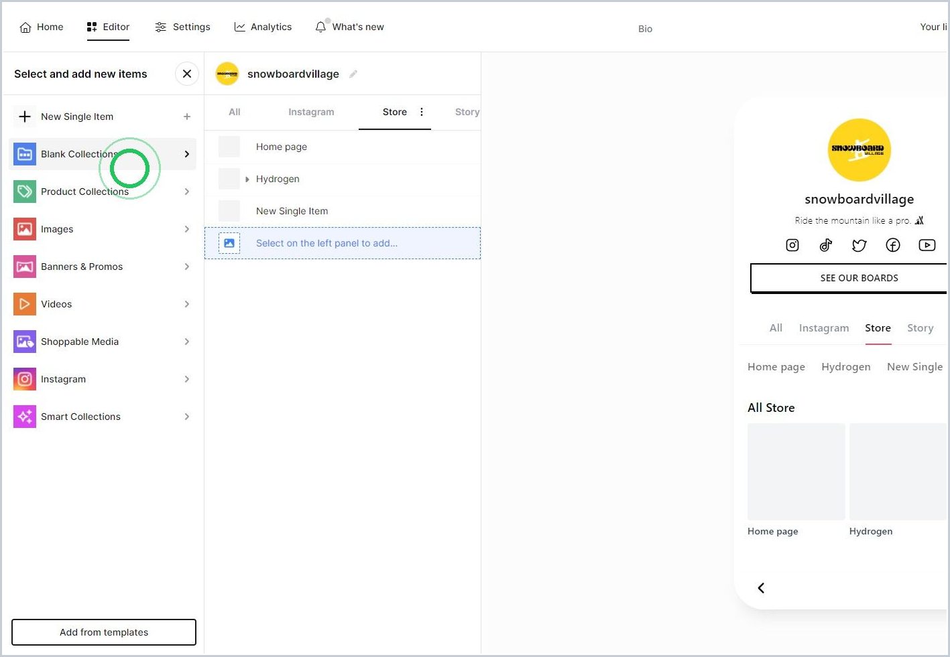950x657 pixels.
Task: Expand Smart Collections with its chevron
Action: pos(187,417)
